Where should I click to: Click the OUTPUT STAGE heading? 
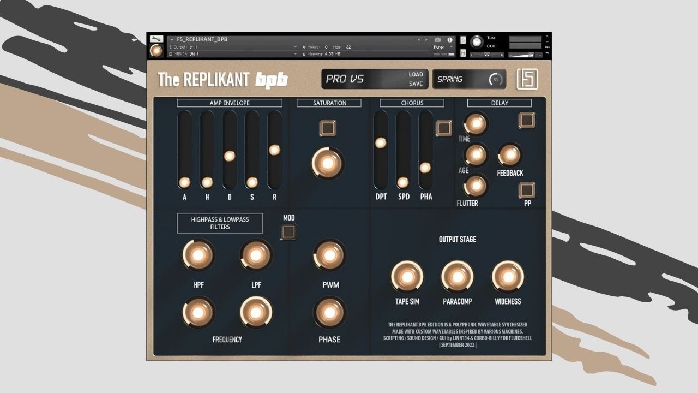(458, 240)
